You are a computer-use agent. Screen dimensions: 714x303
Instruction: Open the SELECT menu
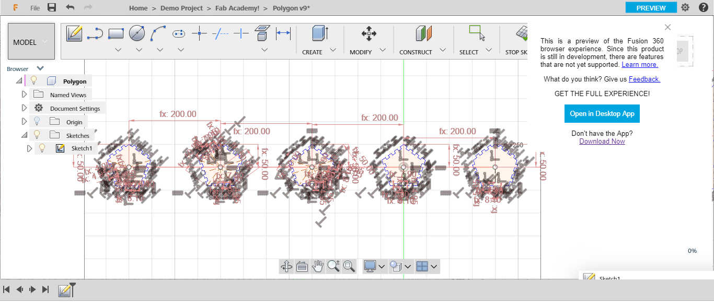pyautogui.click(x=476, y=51)
